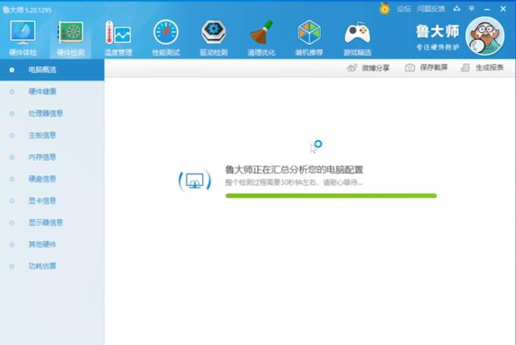Open the 问题反馈 feedback link
516x345 pixels.
tap(431, 9)
